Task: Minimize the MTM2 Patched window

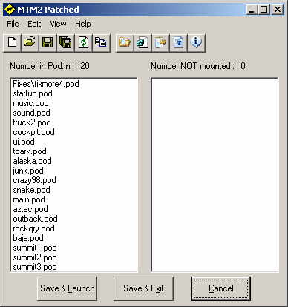Action: click(x=252, y=10)
